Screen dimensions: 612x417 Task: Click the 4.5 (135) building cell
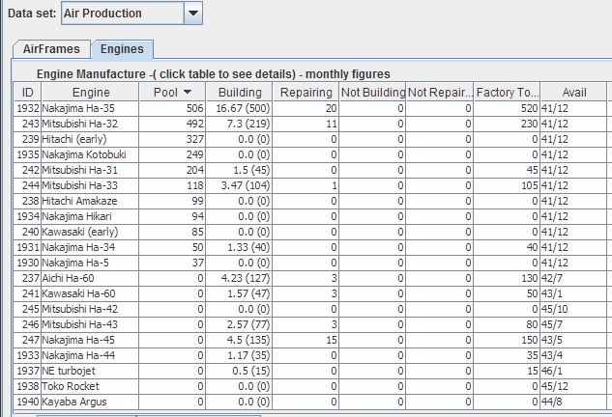pos(239,340)
